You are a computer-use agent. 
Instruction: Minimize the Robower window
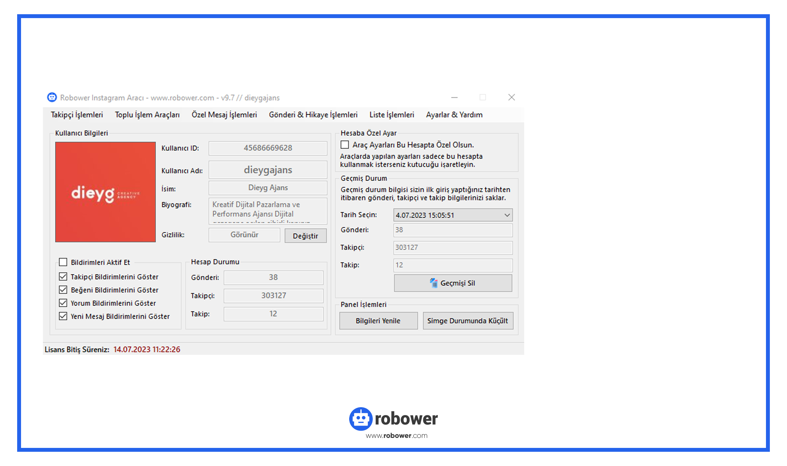point(454,97)
